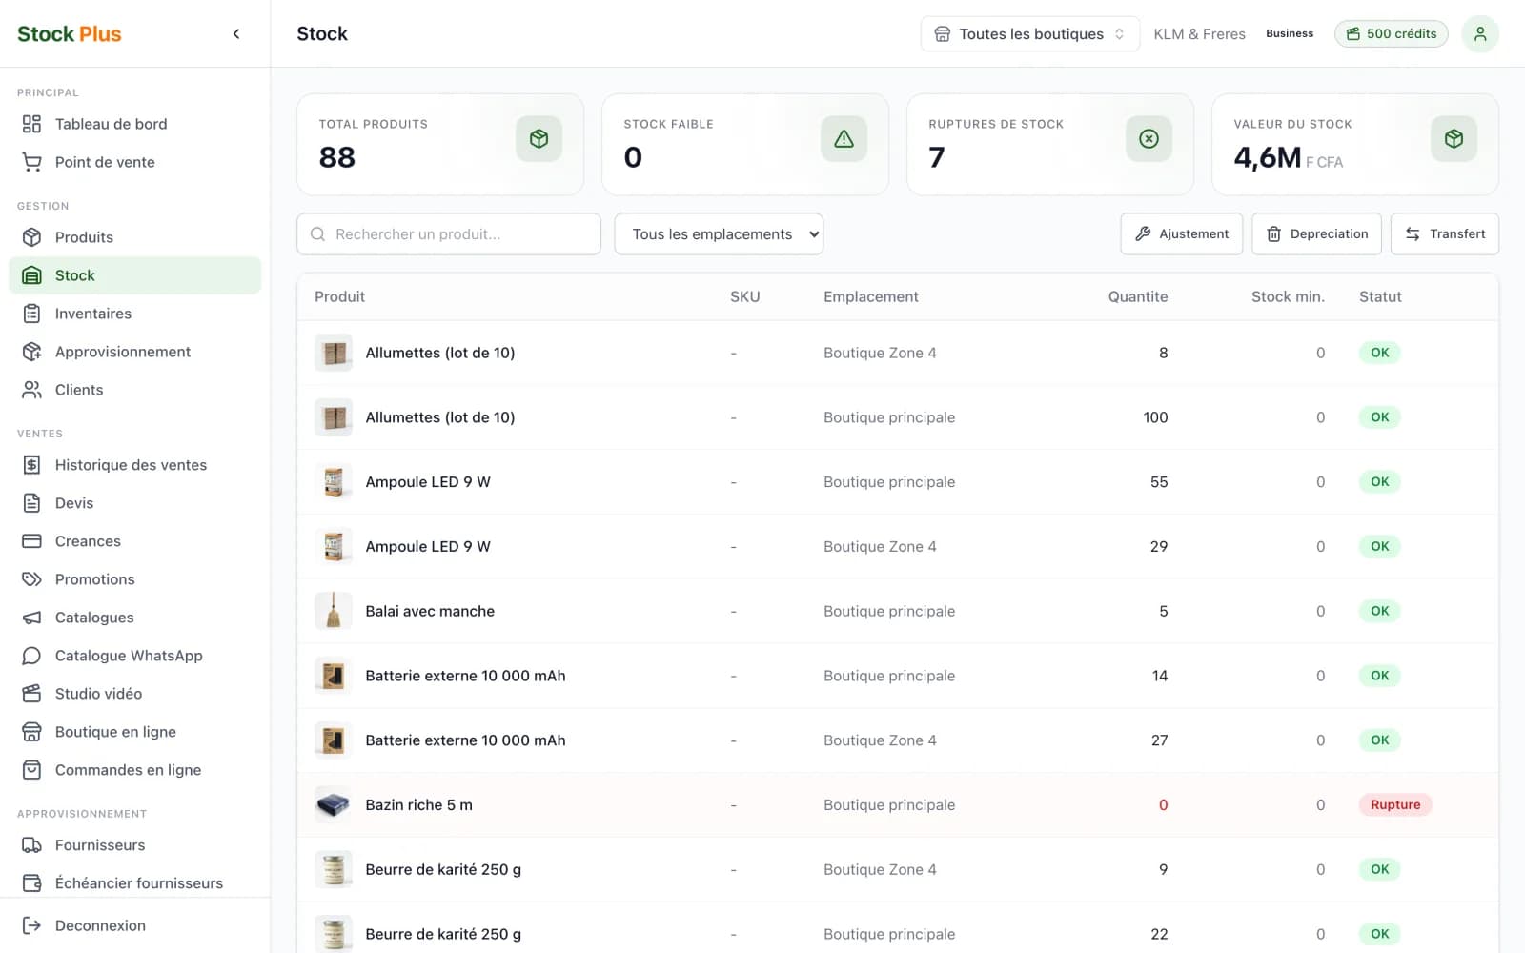Click the Promotions tag icon

pyautogui.click(x=31, y=579)
